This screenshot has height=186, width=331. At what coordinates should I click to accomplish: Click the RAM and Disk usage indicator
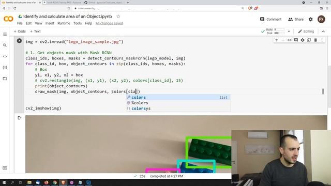pyautogui.click(x=275, y=31)
